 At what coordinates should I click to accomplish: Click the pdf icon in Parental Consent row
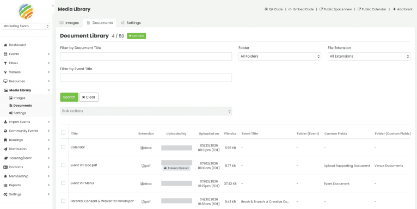click(143, 202)
